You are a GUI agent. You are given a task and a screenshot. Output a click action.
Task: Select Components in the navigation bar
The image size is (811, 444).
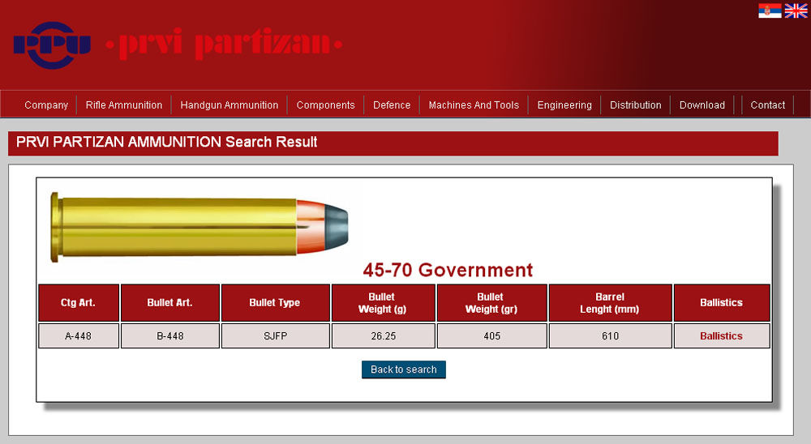click(x=325, y=105)
